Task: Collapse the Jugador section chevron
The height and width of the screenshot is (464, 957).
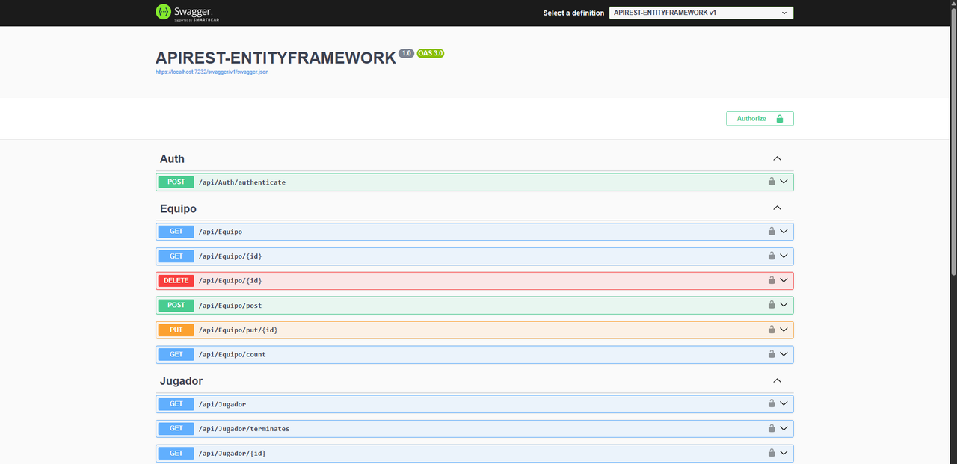Action: point(777,380)
